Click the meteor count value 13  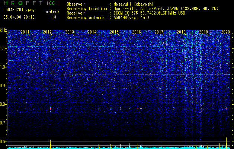pyautogui.click(x=54, y=17)
